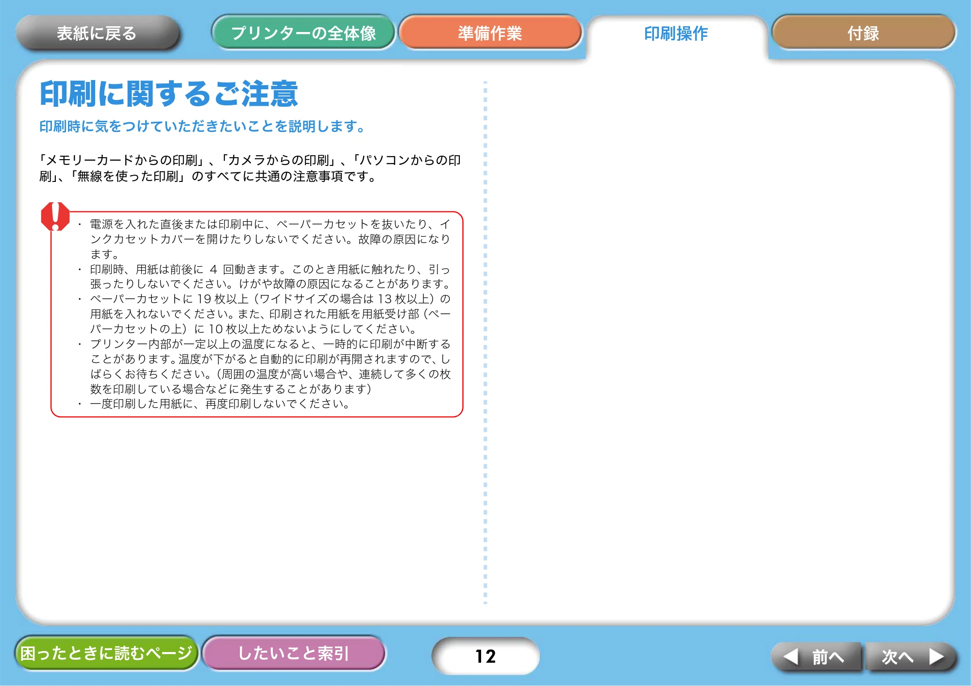Open 困ったときに読むページ
The image size is (971, 686).
point(106,653)
